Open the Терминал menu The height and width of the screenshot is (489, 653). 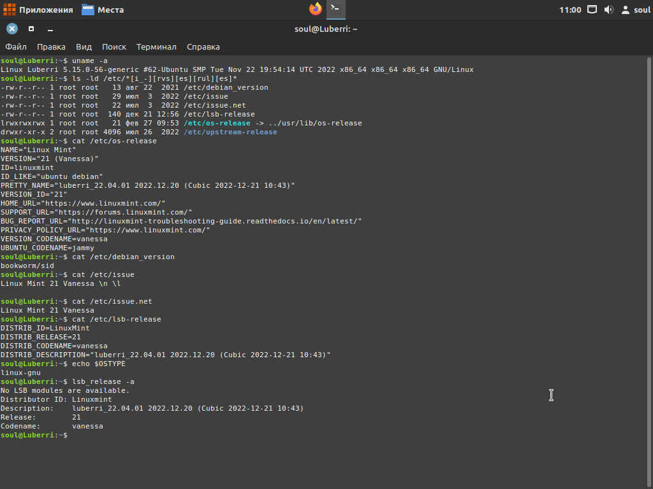click(157, 47)
